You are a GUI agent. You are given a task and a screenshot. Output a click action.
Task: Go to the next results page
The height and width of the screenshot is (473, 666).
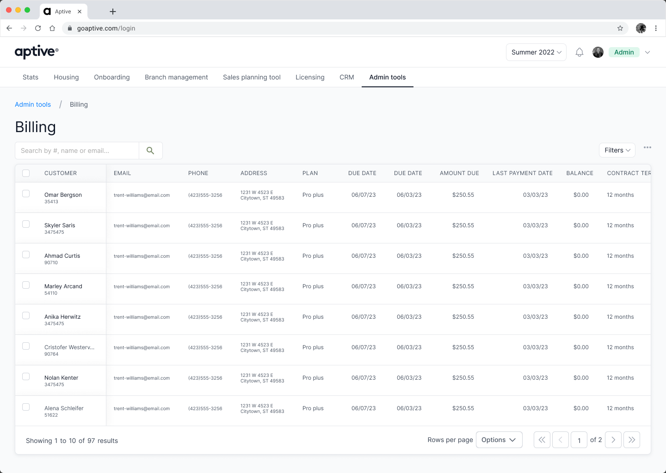click(x=613, y=440)
